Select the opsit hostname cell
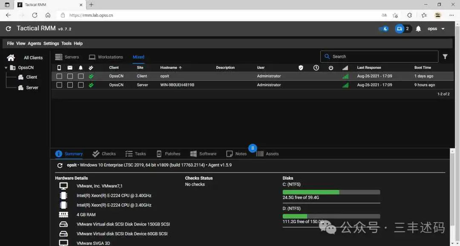The height and width of the screenshot is (246, 460). tap(164, 76)
